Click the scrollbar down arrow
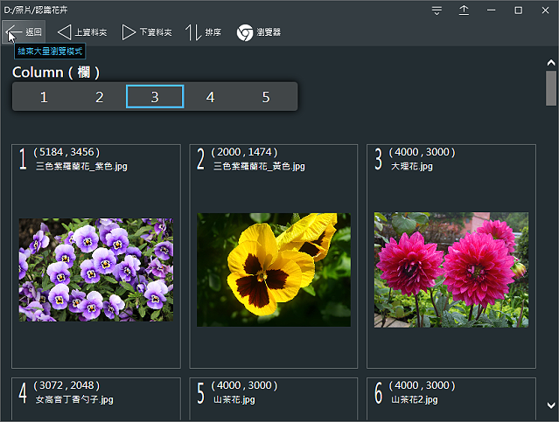Viewport: 559px width, 422px height. click(x=551, y=405)
